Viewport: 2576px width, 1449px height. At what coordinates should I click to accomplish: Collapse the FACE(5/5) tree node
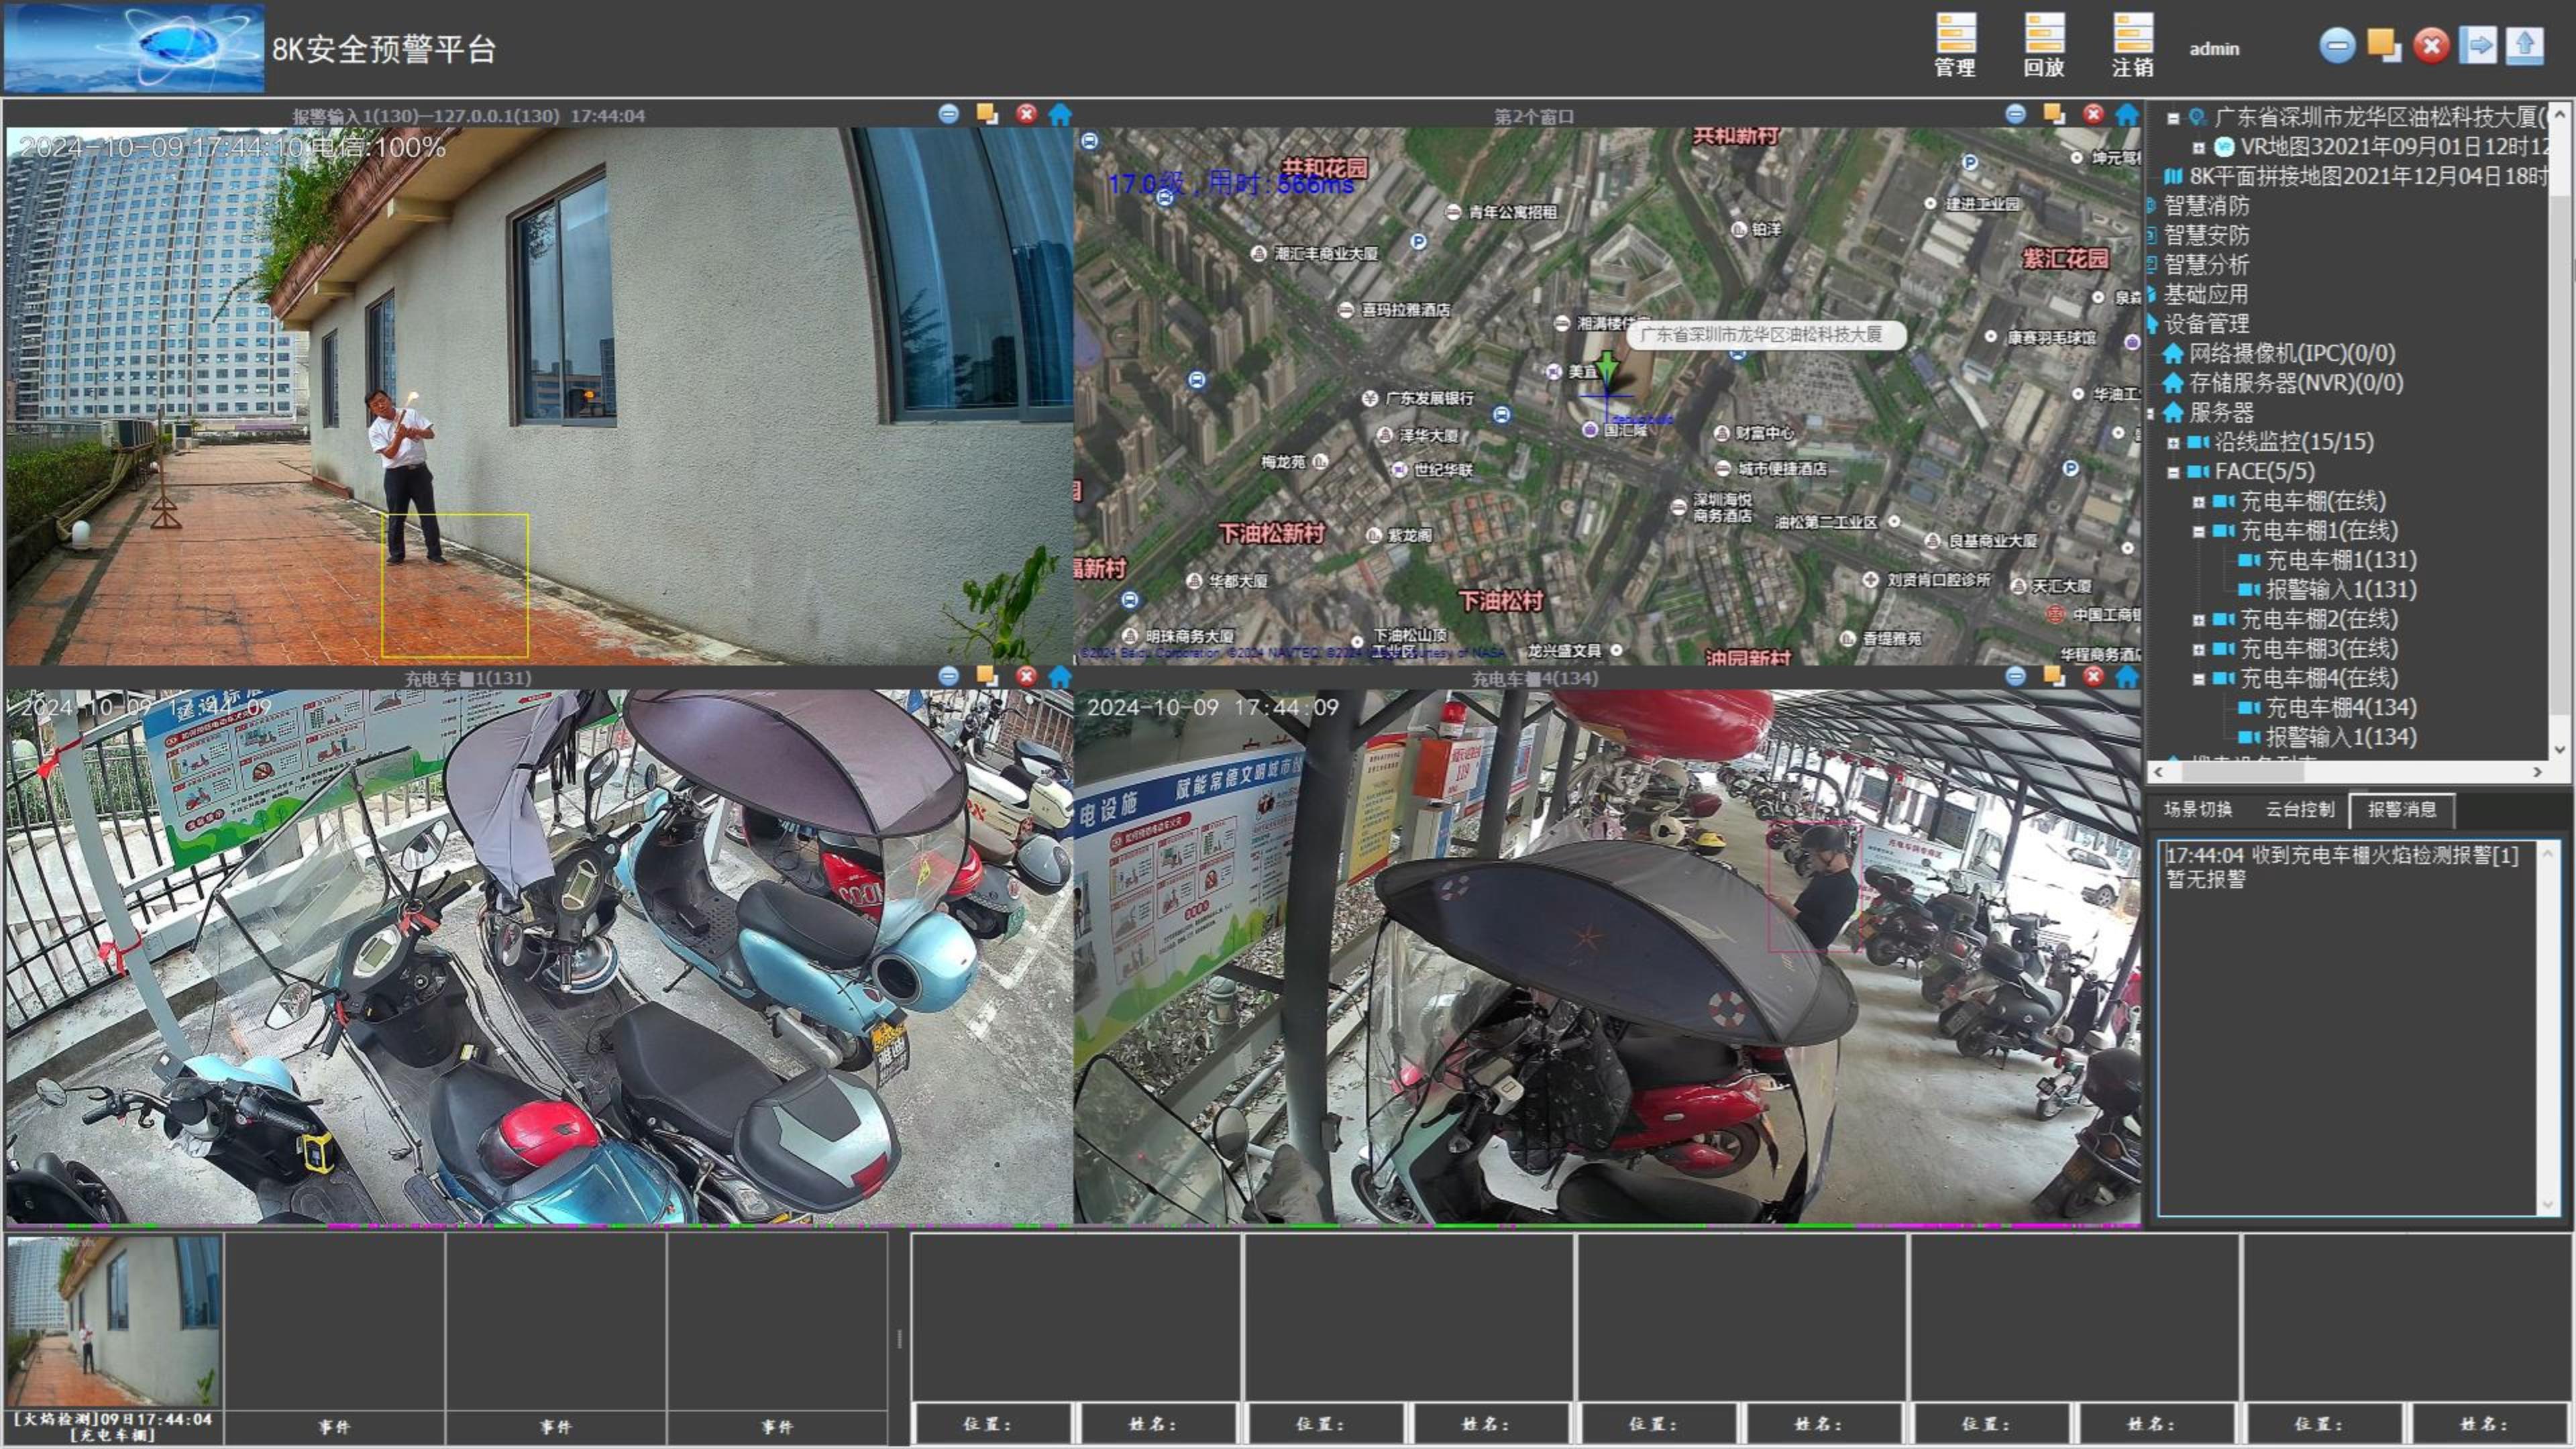[x=2173, y=472]
